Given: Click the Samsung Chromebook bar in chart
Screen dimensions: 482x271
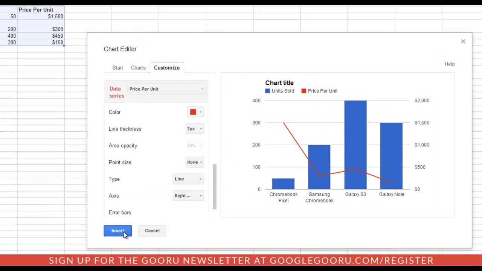Looking at the screenshot, I should tap(319, 167).
